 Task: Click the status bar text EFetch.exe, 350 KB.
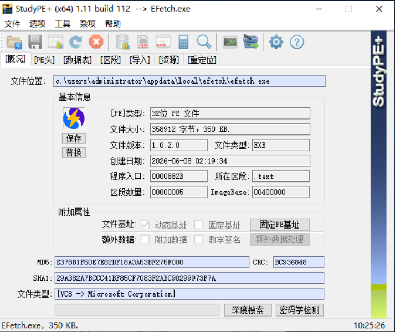[x=39, y=325]
